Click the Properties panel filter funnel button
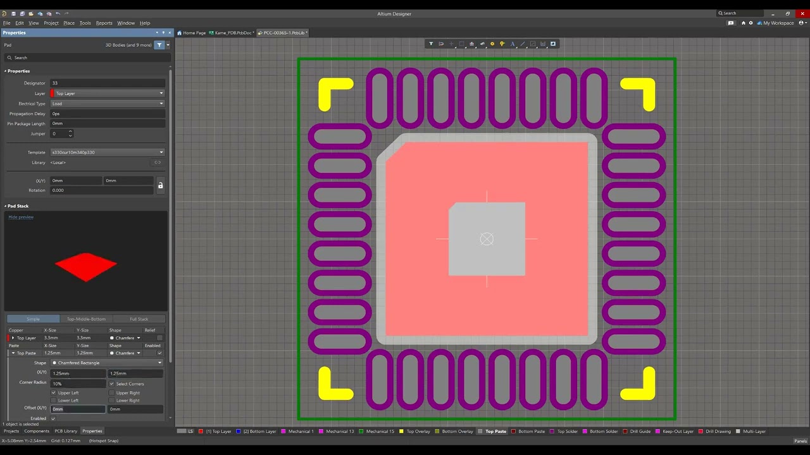The height and width of the screenshot is (455, 810). (160, 45)
